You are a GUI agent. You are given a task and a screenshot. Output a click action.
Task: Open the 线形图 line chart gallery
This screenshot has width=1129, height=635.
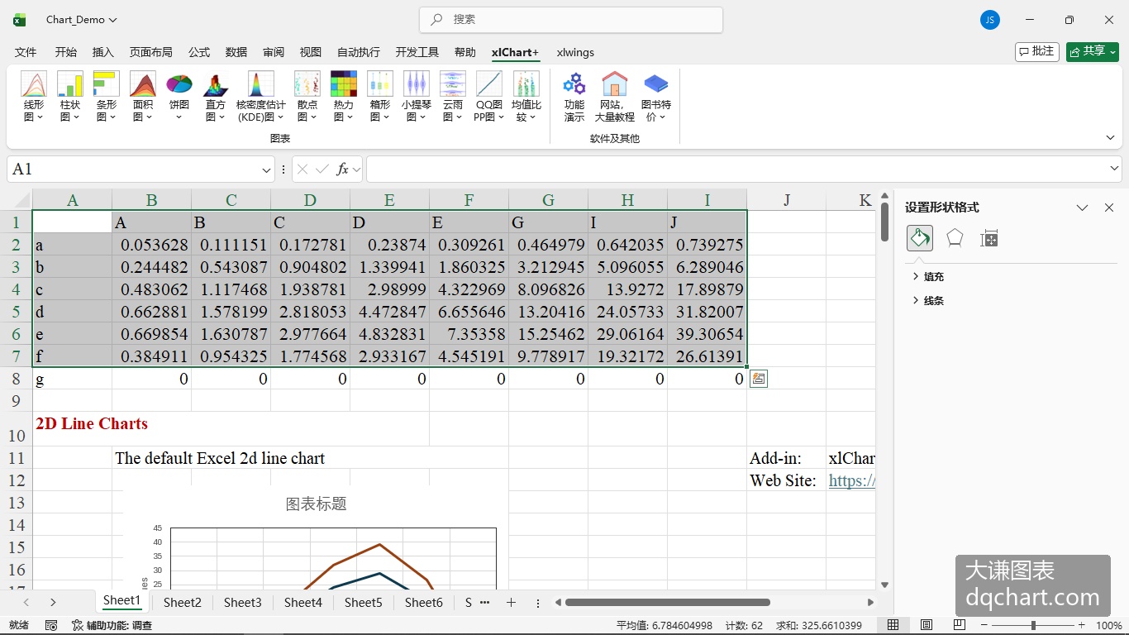(x=34, y=97)
